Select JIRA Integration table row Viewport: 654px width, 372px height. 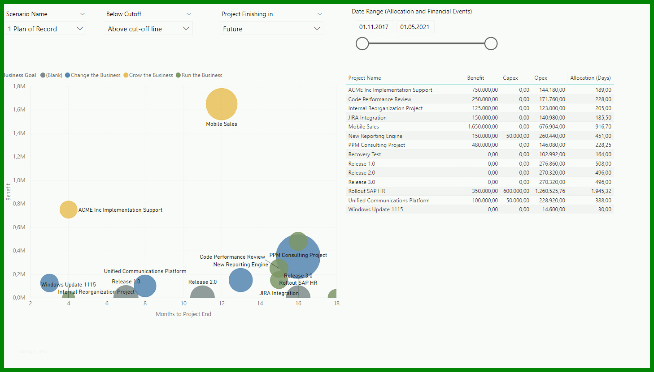480,118
